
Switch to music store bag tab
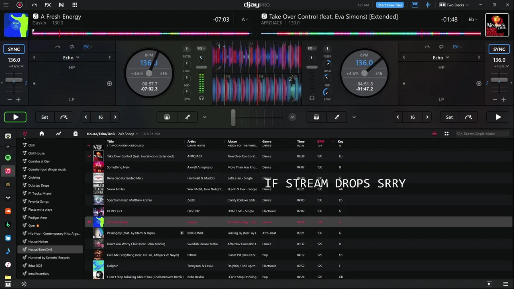pyautogui.click(x=75, y=134)
